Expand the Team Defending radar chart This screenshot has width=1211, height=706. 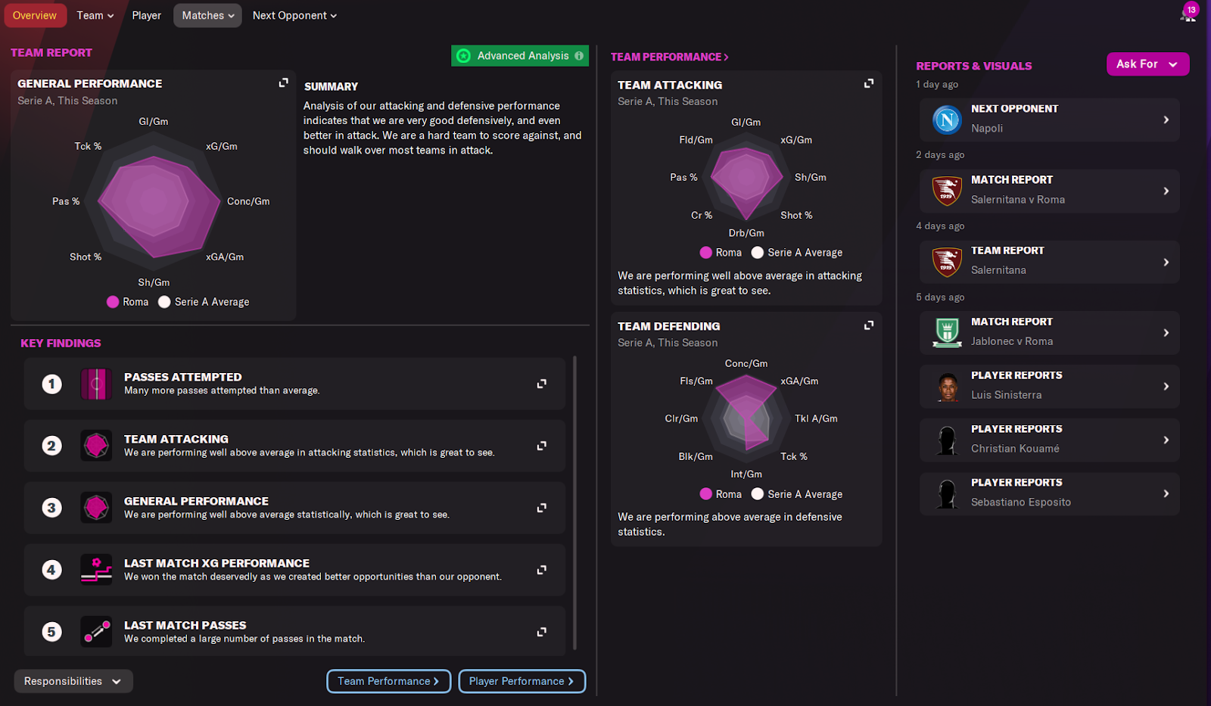click(x=869, y=325)
